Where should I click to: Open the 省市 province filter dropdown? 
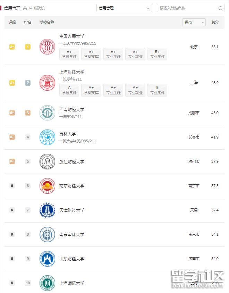pos(194,22)
